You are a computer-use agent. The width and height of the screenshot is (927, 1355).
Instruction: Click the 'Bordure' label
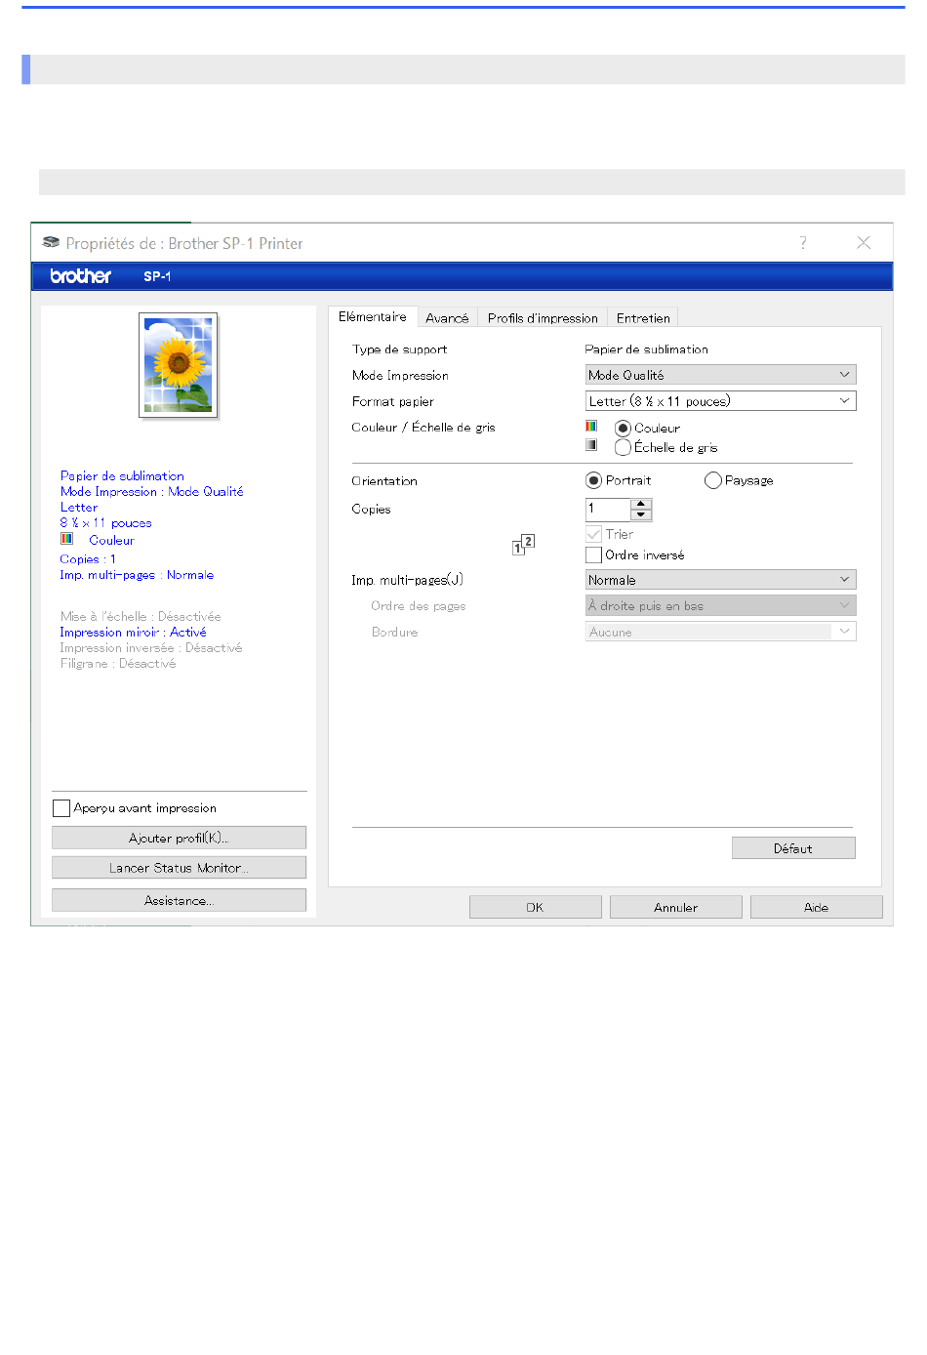coord(394,633)
